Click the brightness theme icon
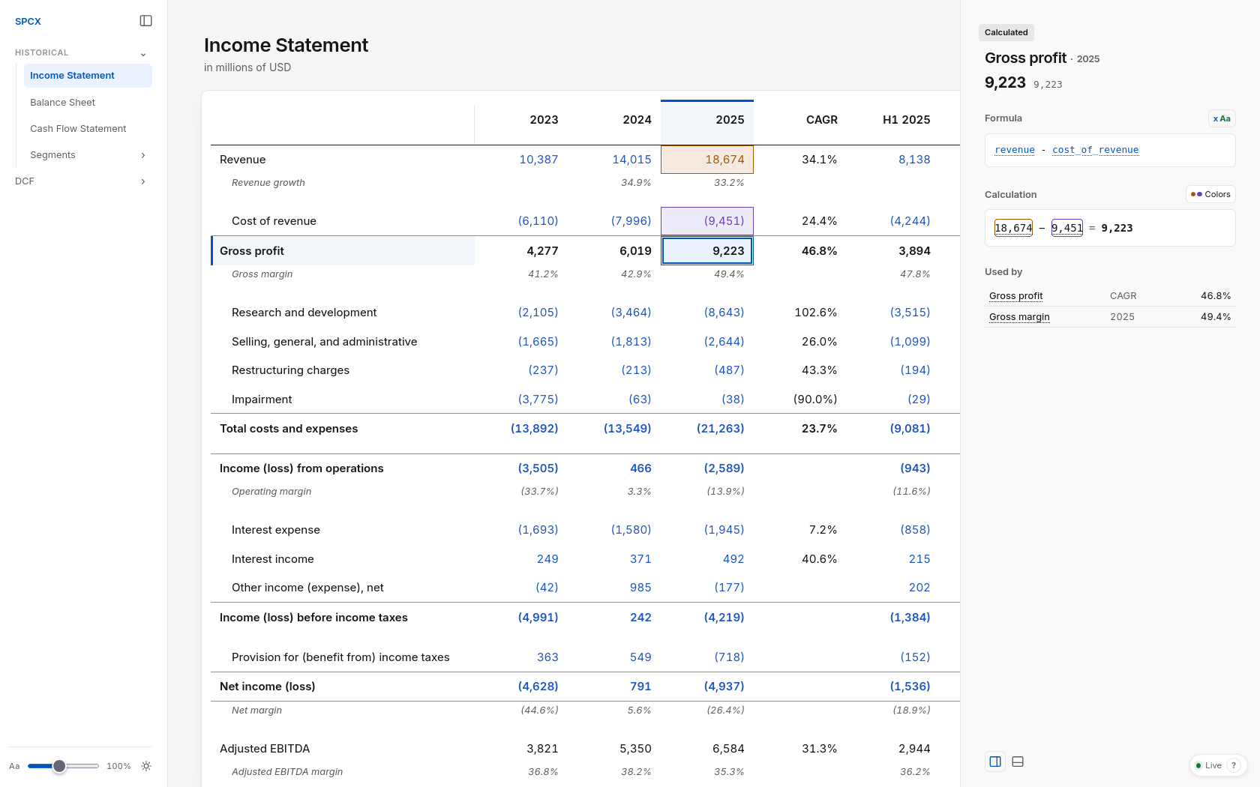 (146, 766)
